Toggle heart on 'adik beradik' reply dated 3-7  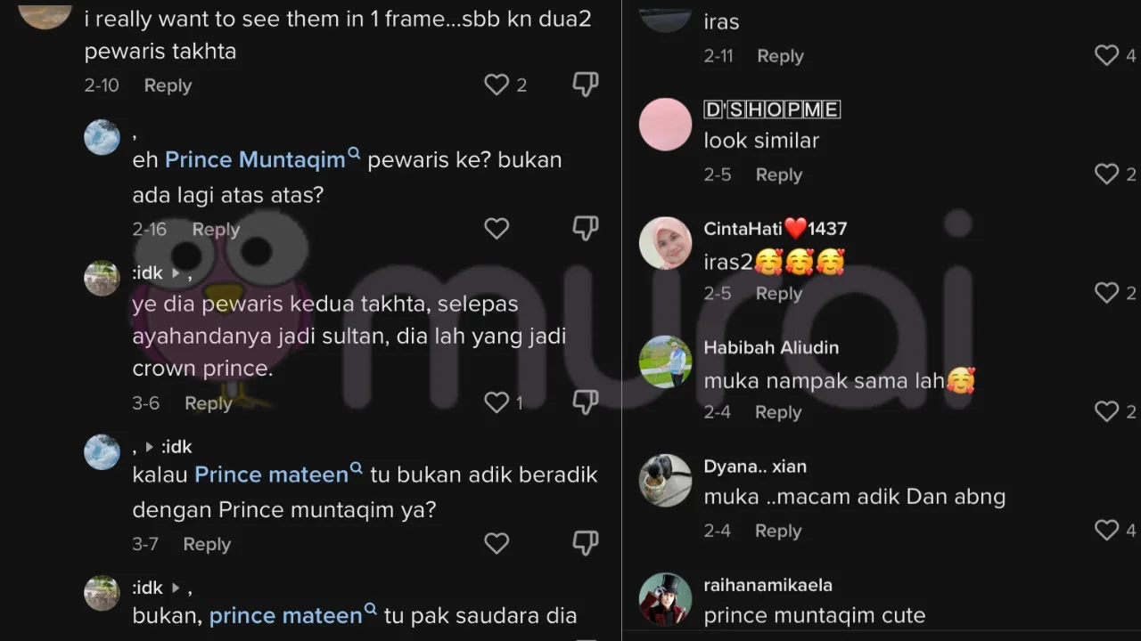click(x=497, y=543)
